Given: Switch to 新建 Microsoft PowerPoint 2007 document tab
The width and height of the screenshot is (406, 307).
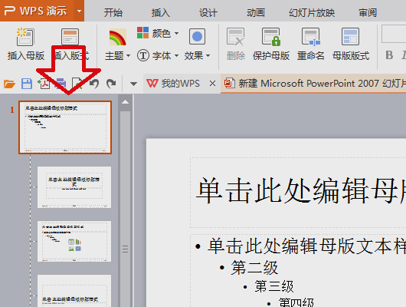Looking at the screenshot, I should pos(313,84).
